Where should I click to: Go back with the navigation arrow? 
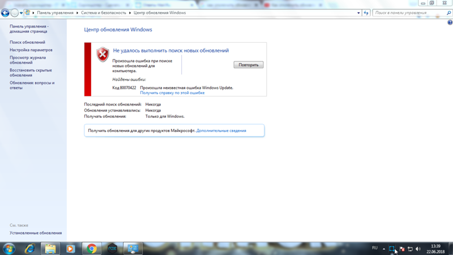coord(5,12)
